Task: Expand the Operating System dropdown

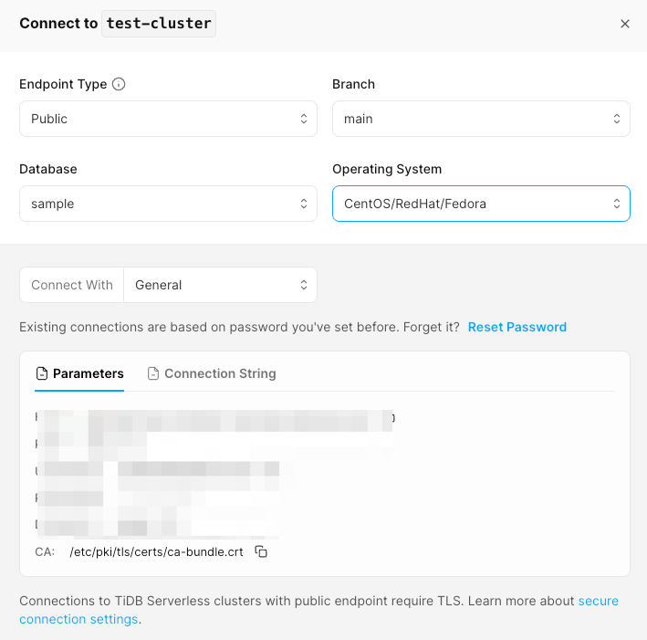Action: (x=481, y=204)
